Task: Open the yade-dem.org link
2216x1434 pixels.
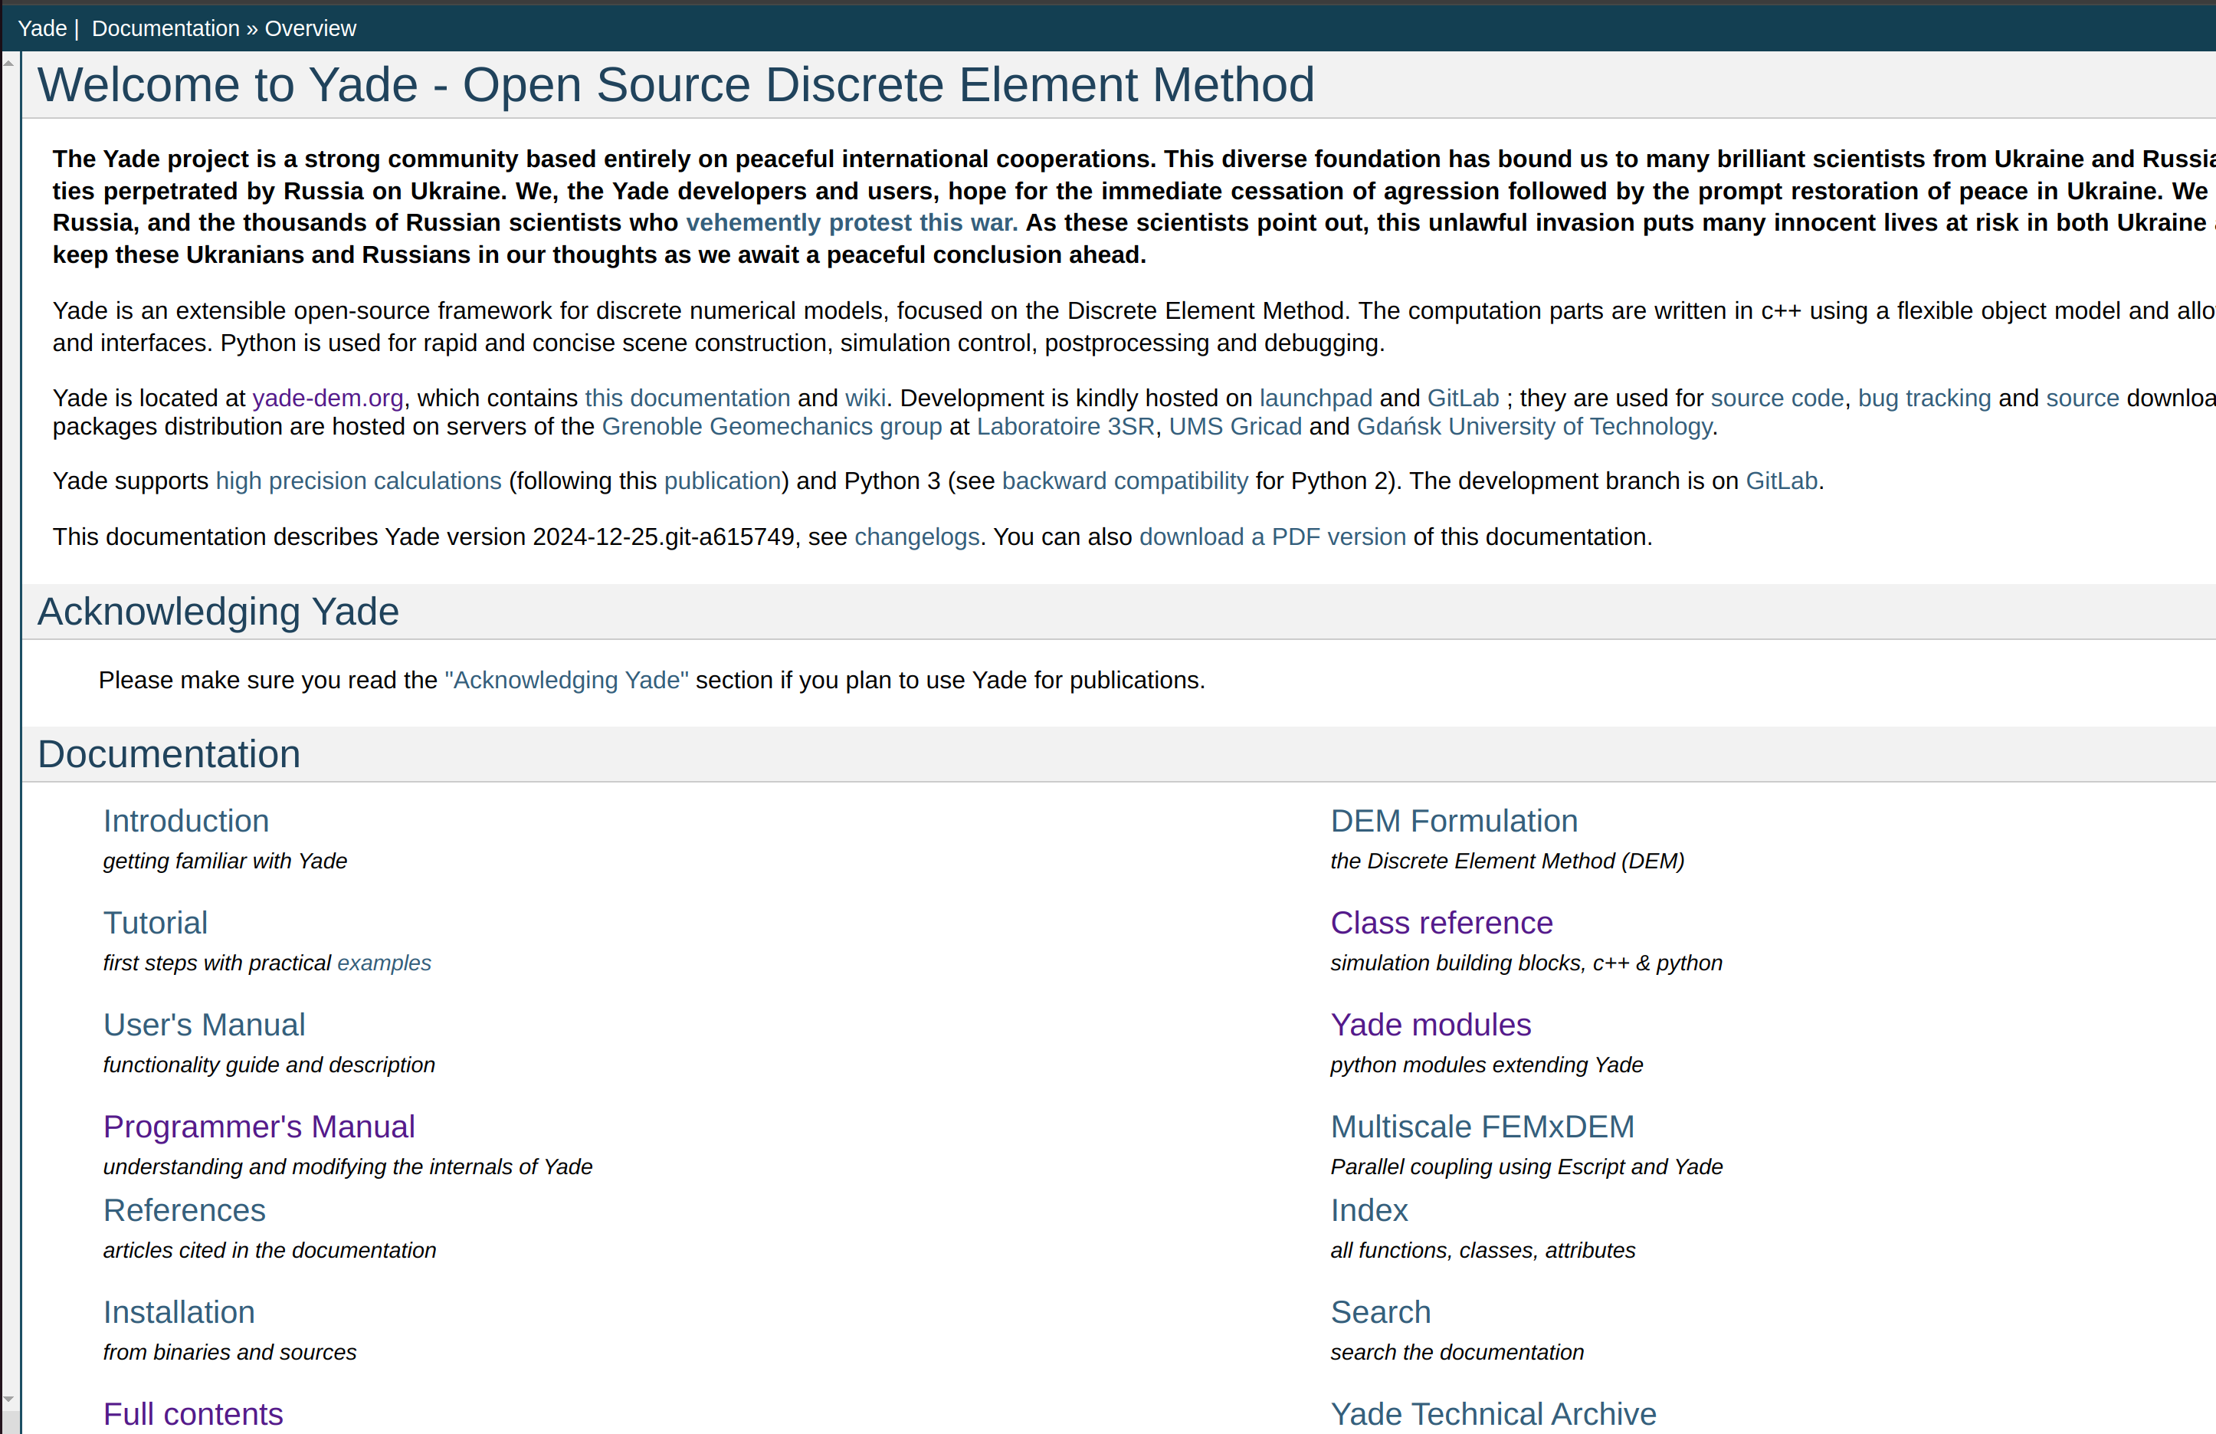Action: 328,399
